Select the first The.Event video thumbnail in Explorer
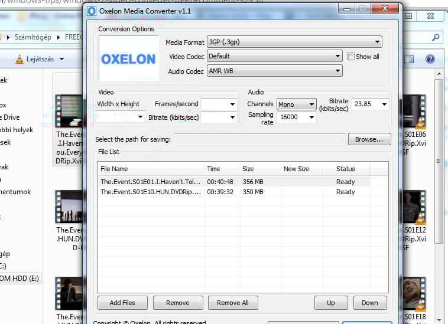This screenshot has height=324, width=448. [x=69, y=111]
